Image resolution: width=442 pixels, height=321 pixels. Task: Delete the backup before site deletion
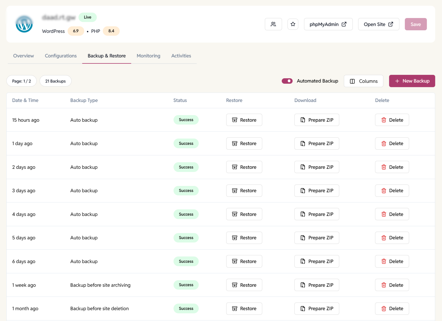pyautogui.click(x=392, y=308)
